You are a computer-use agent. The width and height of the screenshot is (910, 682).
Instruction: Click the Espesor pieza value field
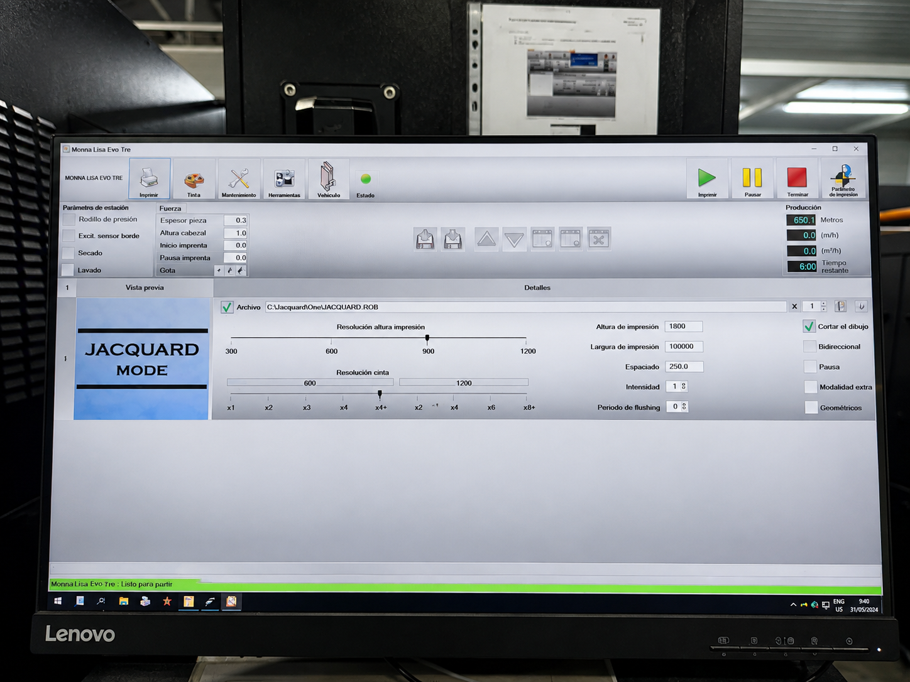pos(236,220)
